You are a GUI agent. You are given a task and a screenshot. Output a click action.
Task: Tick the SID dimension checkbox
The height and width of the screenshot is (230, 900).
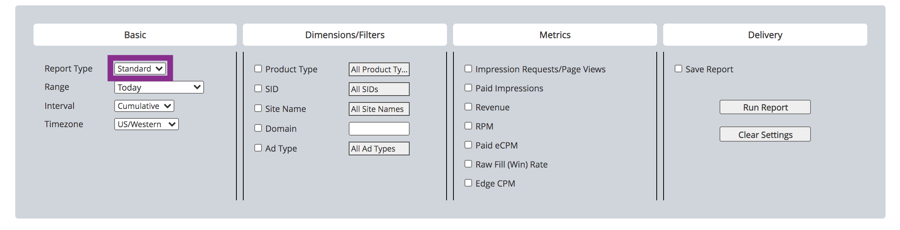click(x=258, y=88)
